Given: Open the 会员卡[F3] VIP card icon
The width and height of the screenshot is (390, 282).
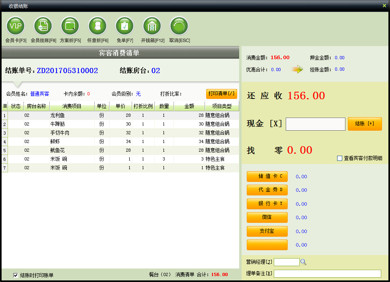Looking at the screenshot, I should click(x=16, y=26).
